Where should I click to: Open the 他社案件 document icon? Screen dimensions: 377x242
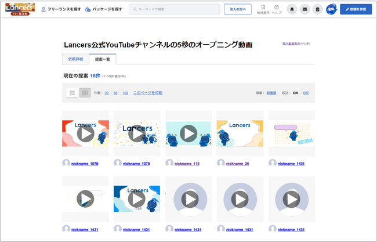pyautogui.click(x=263, y=7)
